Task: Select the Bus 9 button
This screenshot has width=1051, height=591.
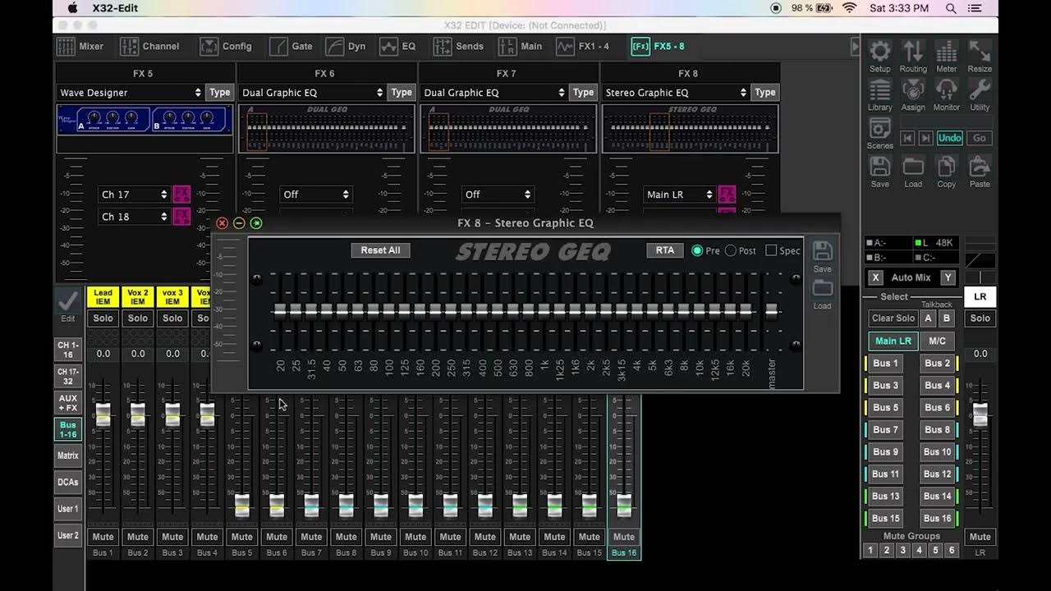Action: point(885,451)
